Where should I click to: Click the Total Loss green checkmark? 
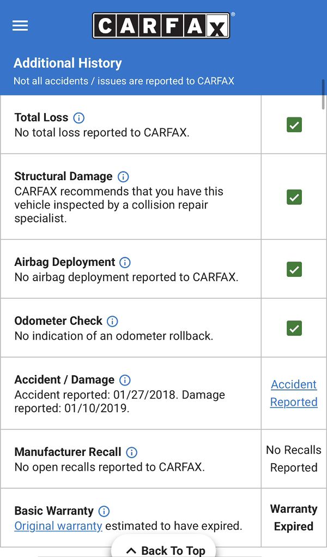(294, 125)
